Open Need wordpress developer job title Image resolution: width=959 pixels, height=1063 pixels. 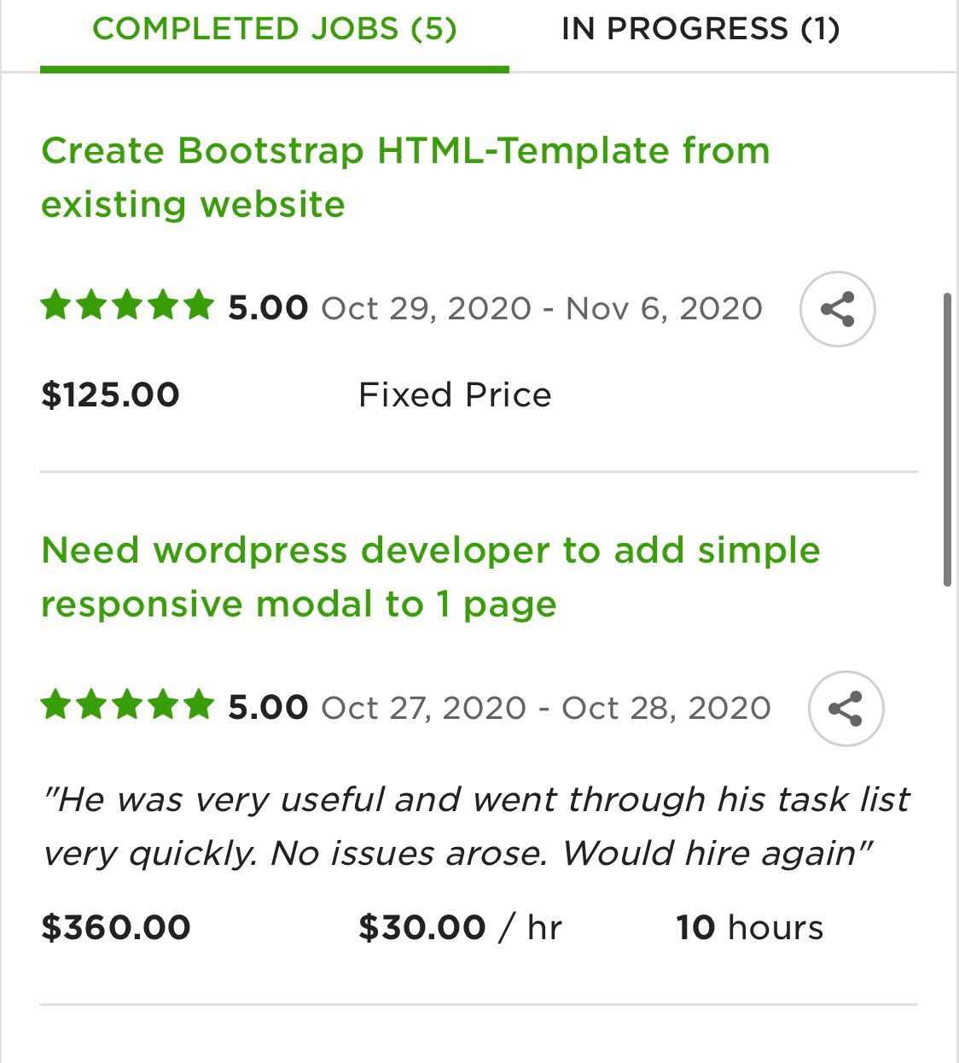click(431, 577)
